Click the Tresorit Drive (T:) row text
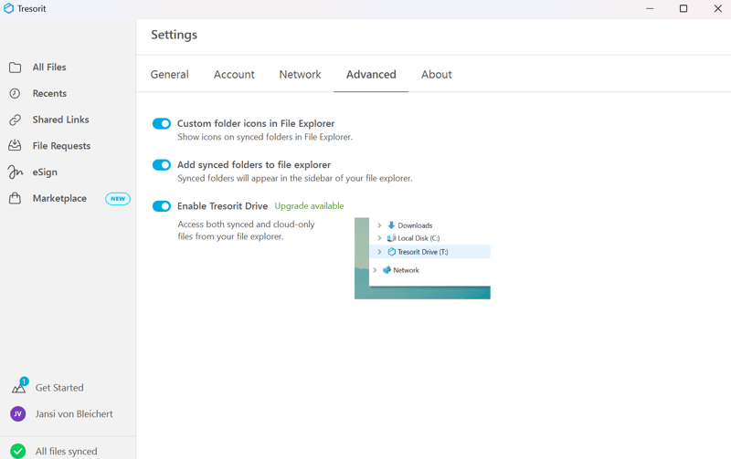The width and height of the screenshot is (731, 459). click(423, 252)
